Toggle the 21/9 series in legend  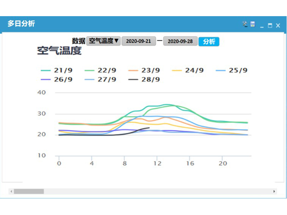[57, 71]
